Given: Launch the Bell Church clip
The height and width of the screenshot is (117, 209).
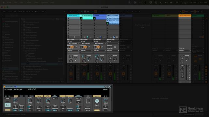Looking at the screenshot, I should pos(107,18).
